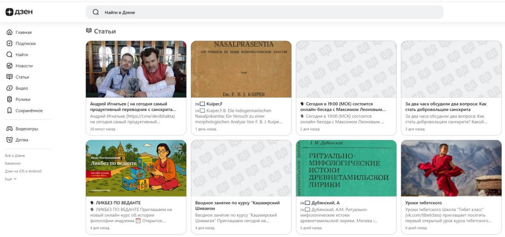This screenshot has height=237, width=505.
Task: Open the Вакансии link
Action: point(13,163)
